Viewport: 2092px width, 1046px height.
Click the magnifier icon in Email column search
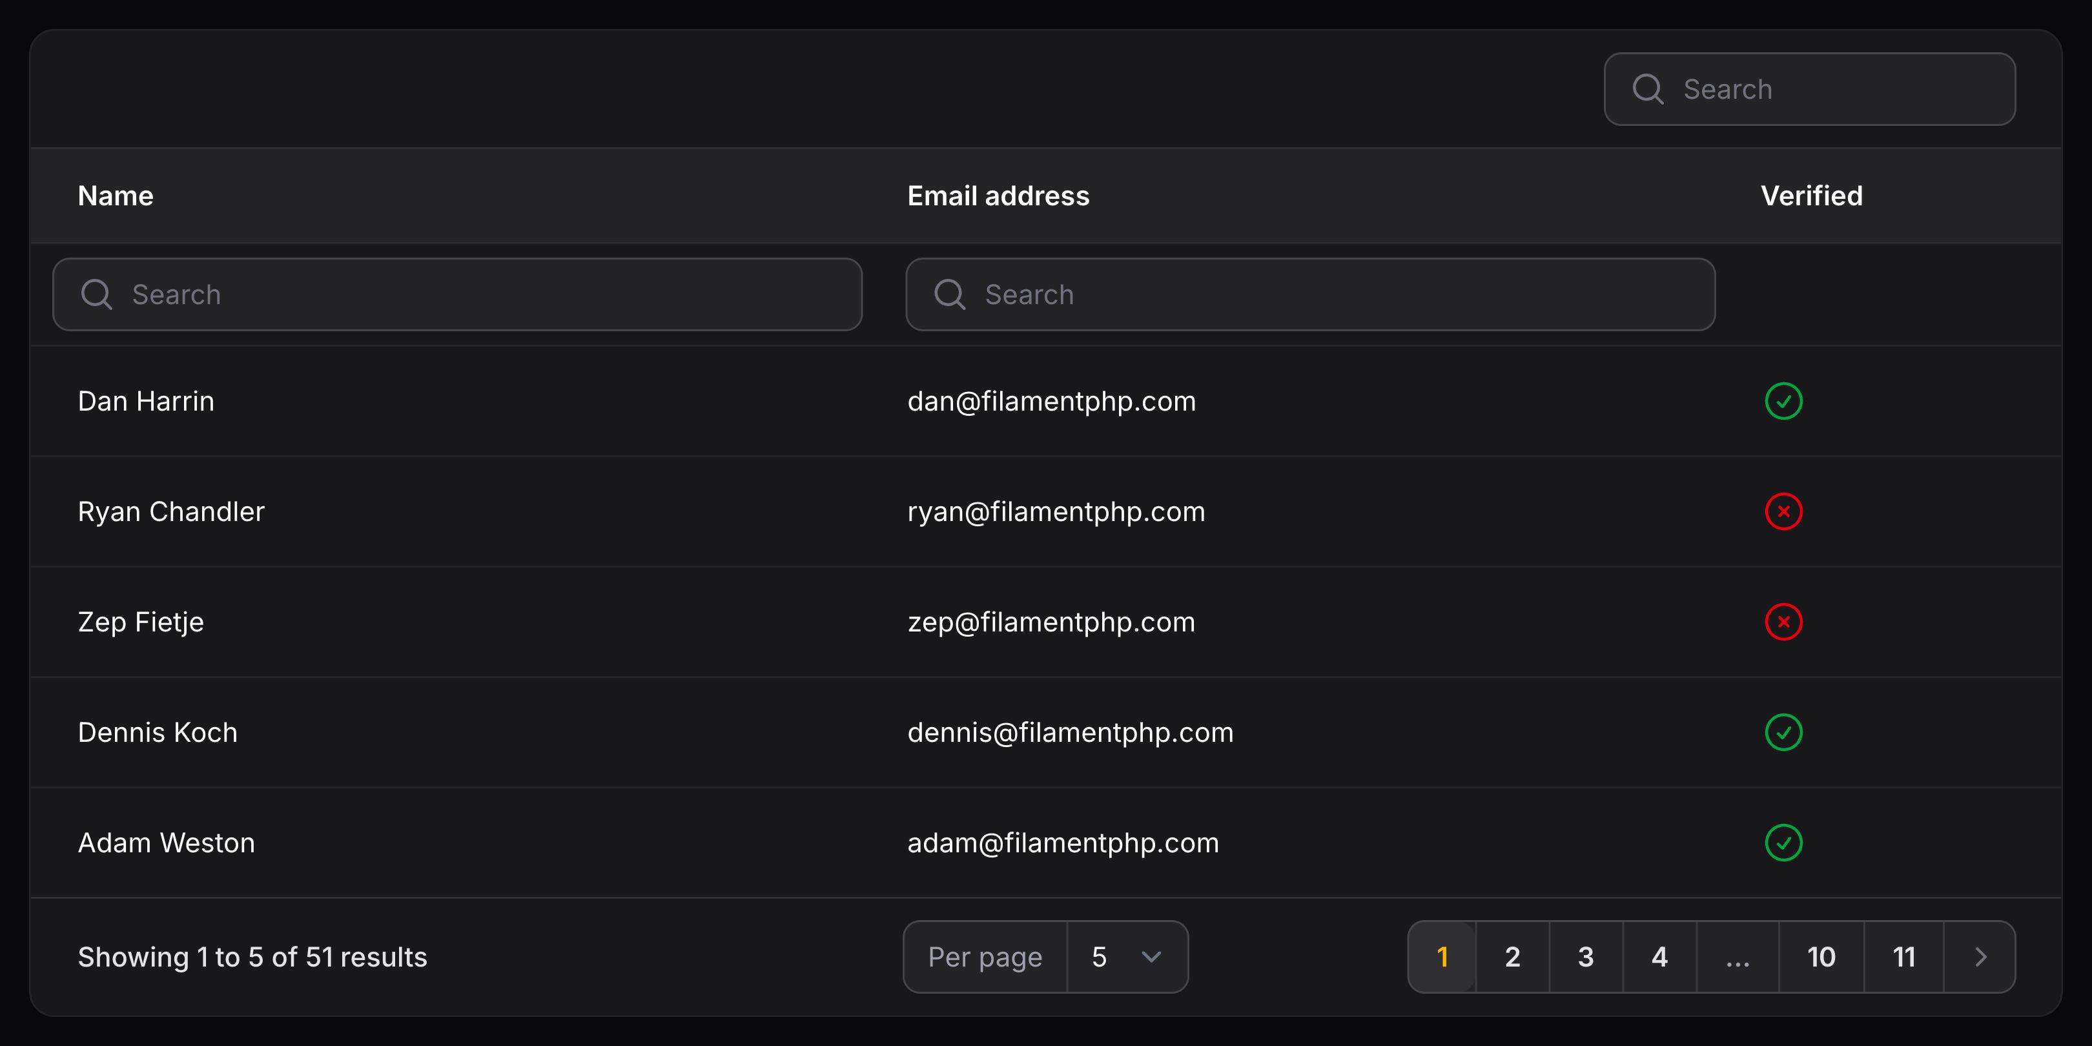(x=949, y=294)
